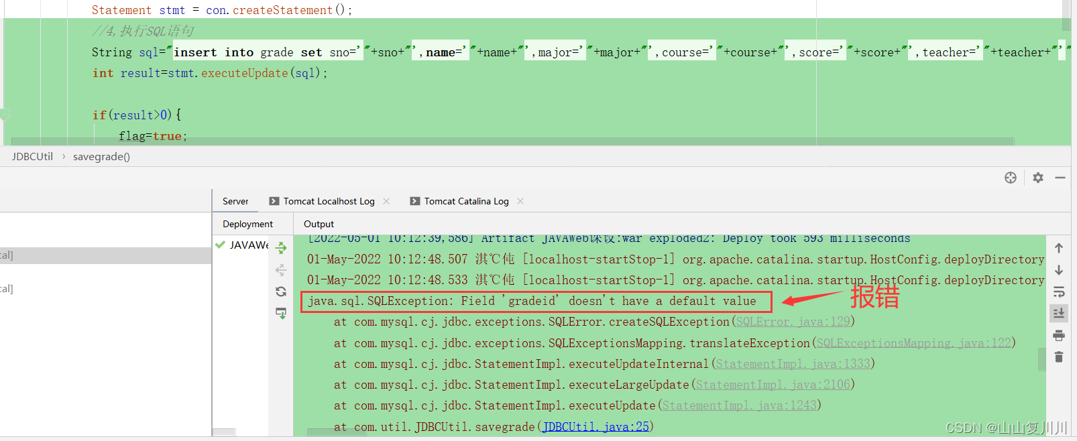Toggle scroll to end of console
The width and height of the screenshot is (1077, 441).
1059,313
